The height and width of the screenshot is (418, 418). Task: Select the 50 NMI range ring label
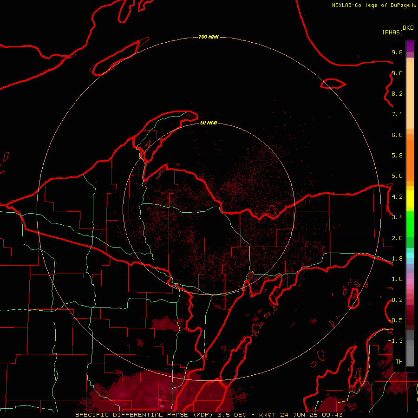pos(209,123)
